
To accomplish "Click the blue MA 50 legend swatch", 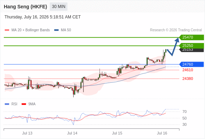I will click(56, 30).
